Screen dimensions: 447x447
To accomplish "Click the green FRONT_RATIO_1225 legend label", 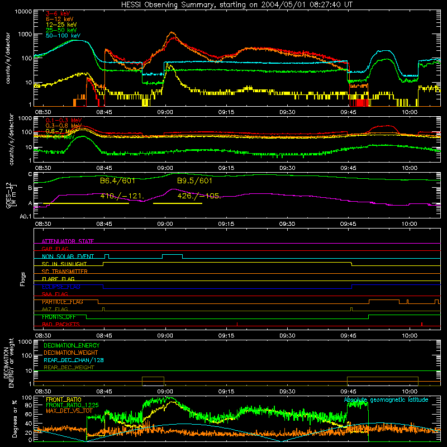I will 72,405.
